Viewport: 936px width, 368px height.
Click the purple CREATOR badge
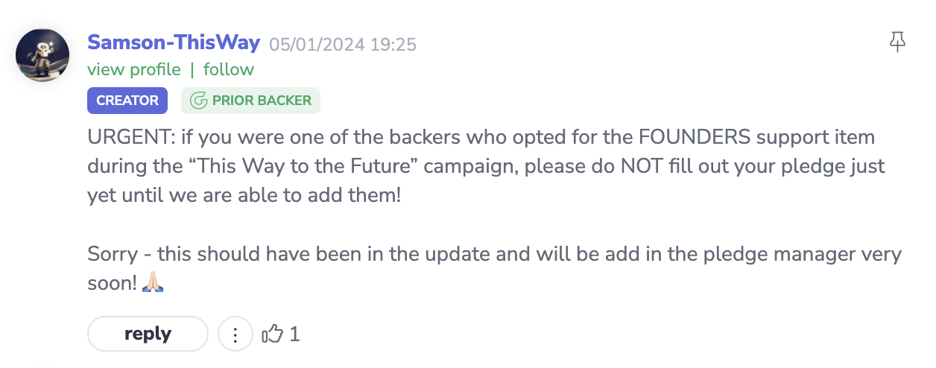(x=127, y=101)
